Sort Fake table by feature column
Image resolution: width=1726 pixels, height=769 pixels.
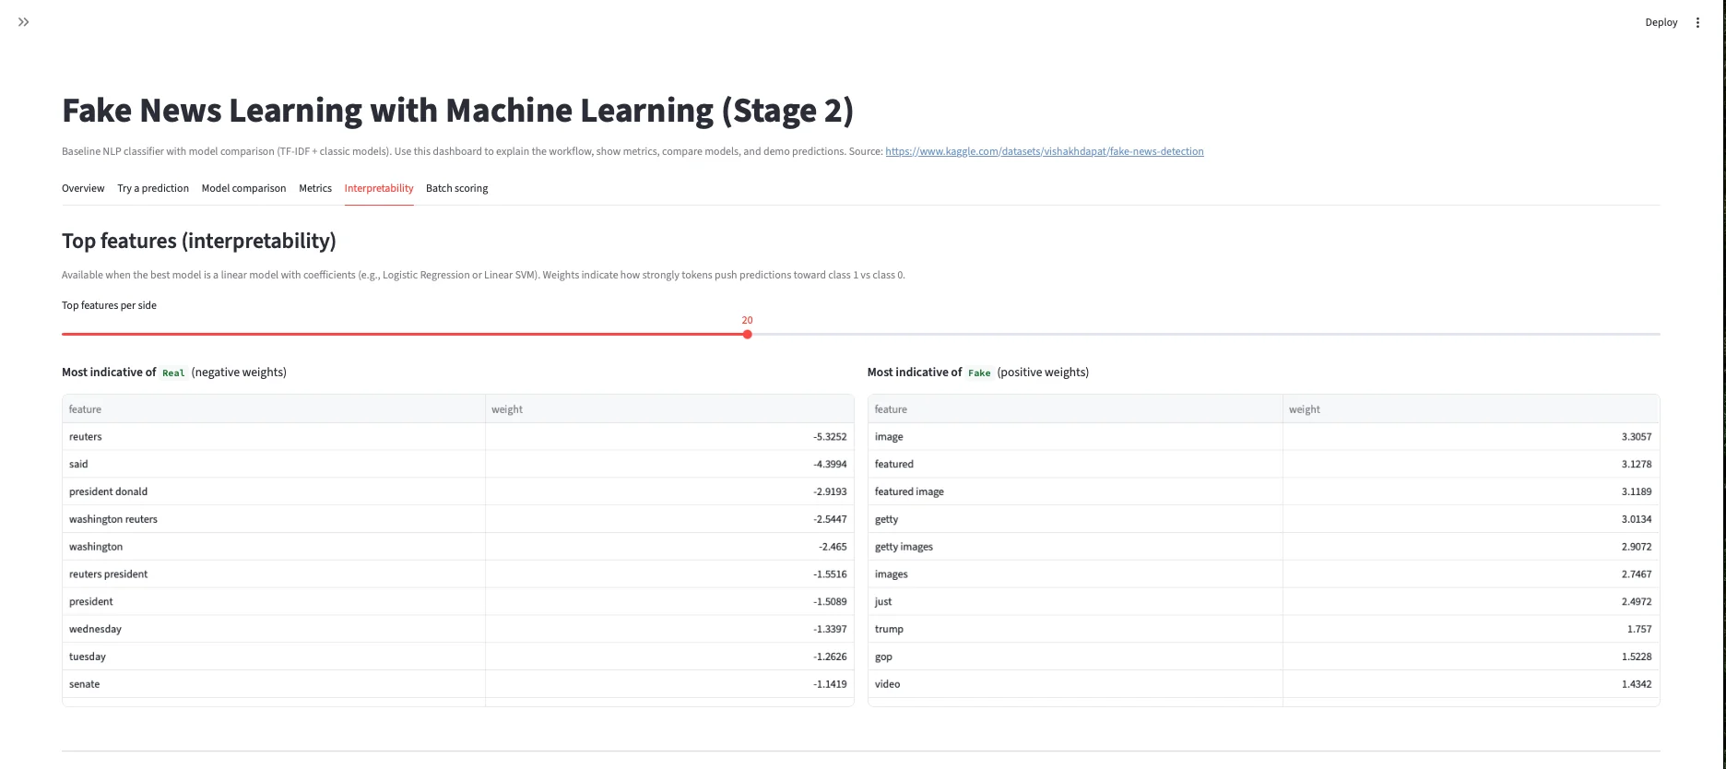[1075, 409]
